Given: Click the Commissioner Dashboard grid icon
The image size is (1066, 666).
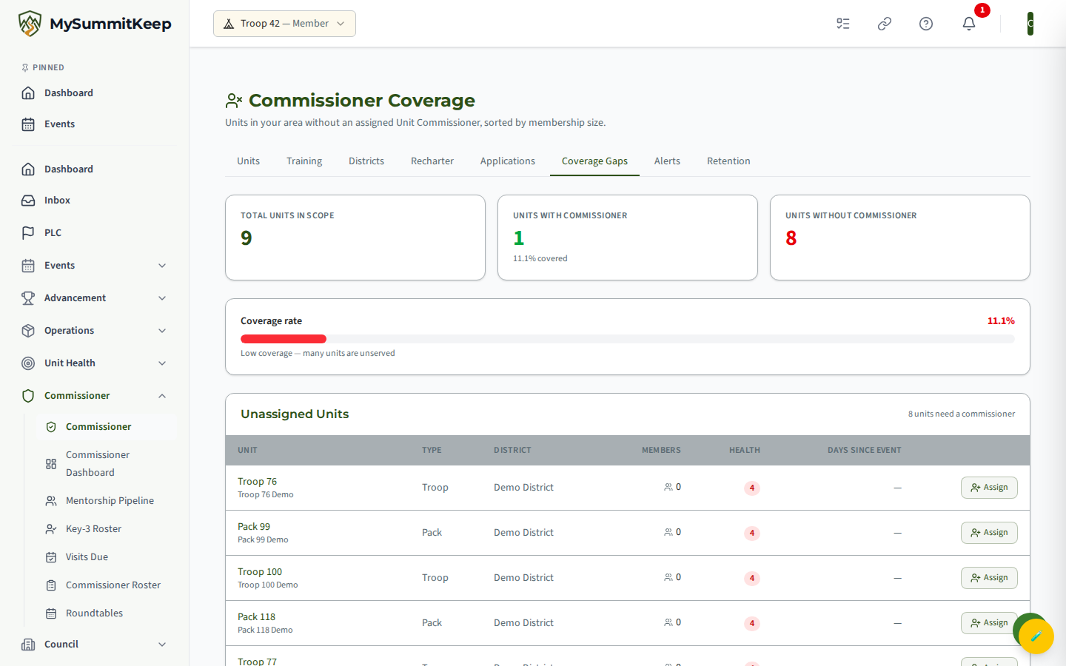Looking at the screenshot, I should pyautogui.click(x=51, y=464).
